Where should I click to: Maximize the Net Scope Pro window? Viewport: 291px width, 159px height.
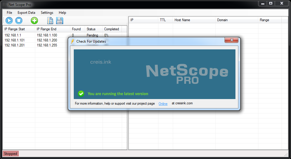271,3
